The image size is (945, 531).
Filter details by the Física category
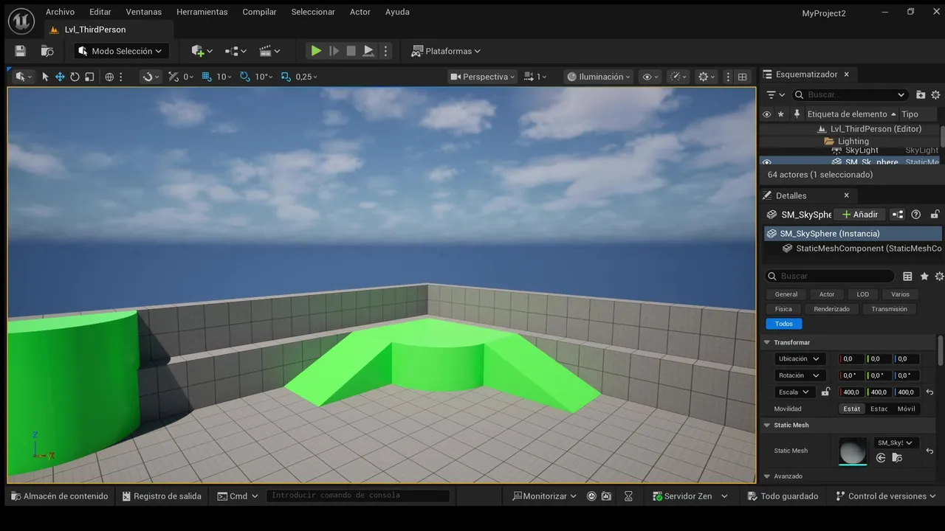coord(783,309)
